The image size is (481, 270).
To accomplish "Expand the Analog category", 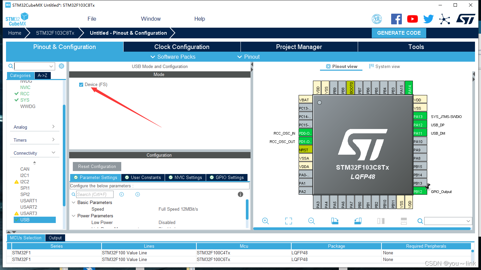I will (34, 127).
